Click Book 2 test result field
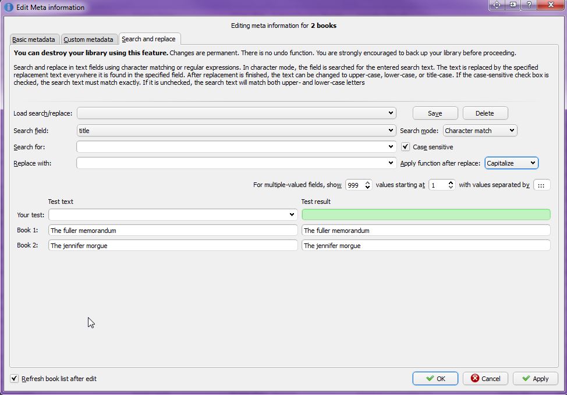The width and height of the screenshot is (567, 395). pos(426,245)
